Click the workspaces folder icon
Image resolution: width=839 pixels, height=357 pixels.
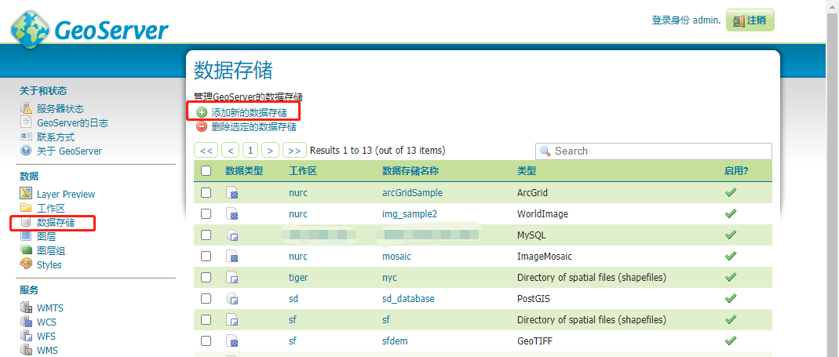(x=26, y=208)
